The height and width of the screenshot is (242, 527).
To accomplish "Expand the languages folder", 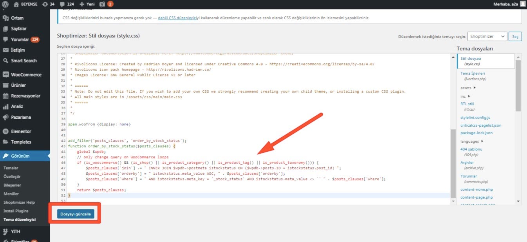I will (x=472, y=142).
